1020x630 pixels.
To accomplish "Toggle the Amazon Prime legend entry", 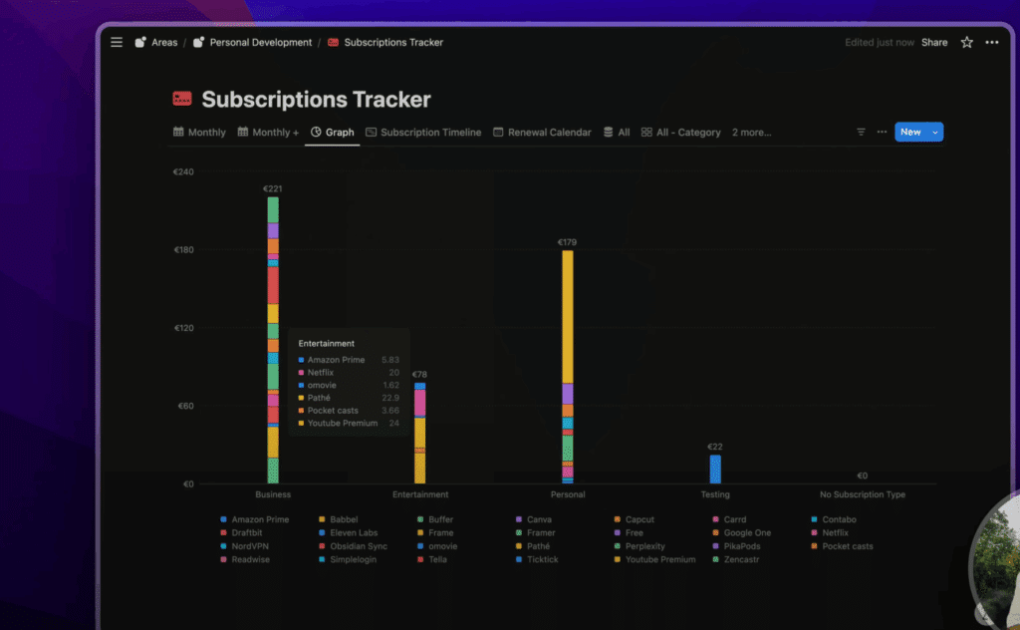I will coord(259,519).
